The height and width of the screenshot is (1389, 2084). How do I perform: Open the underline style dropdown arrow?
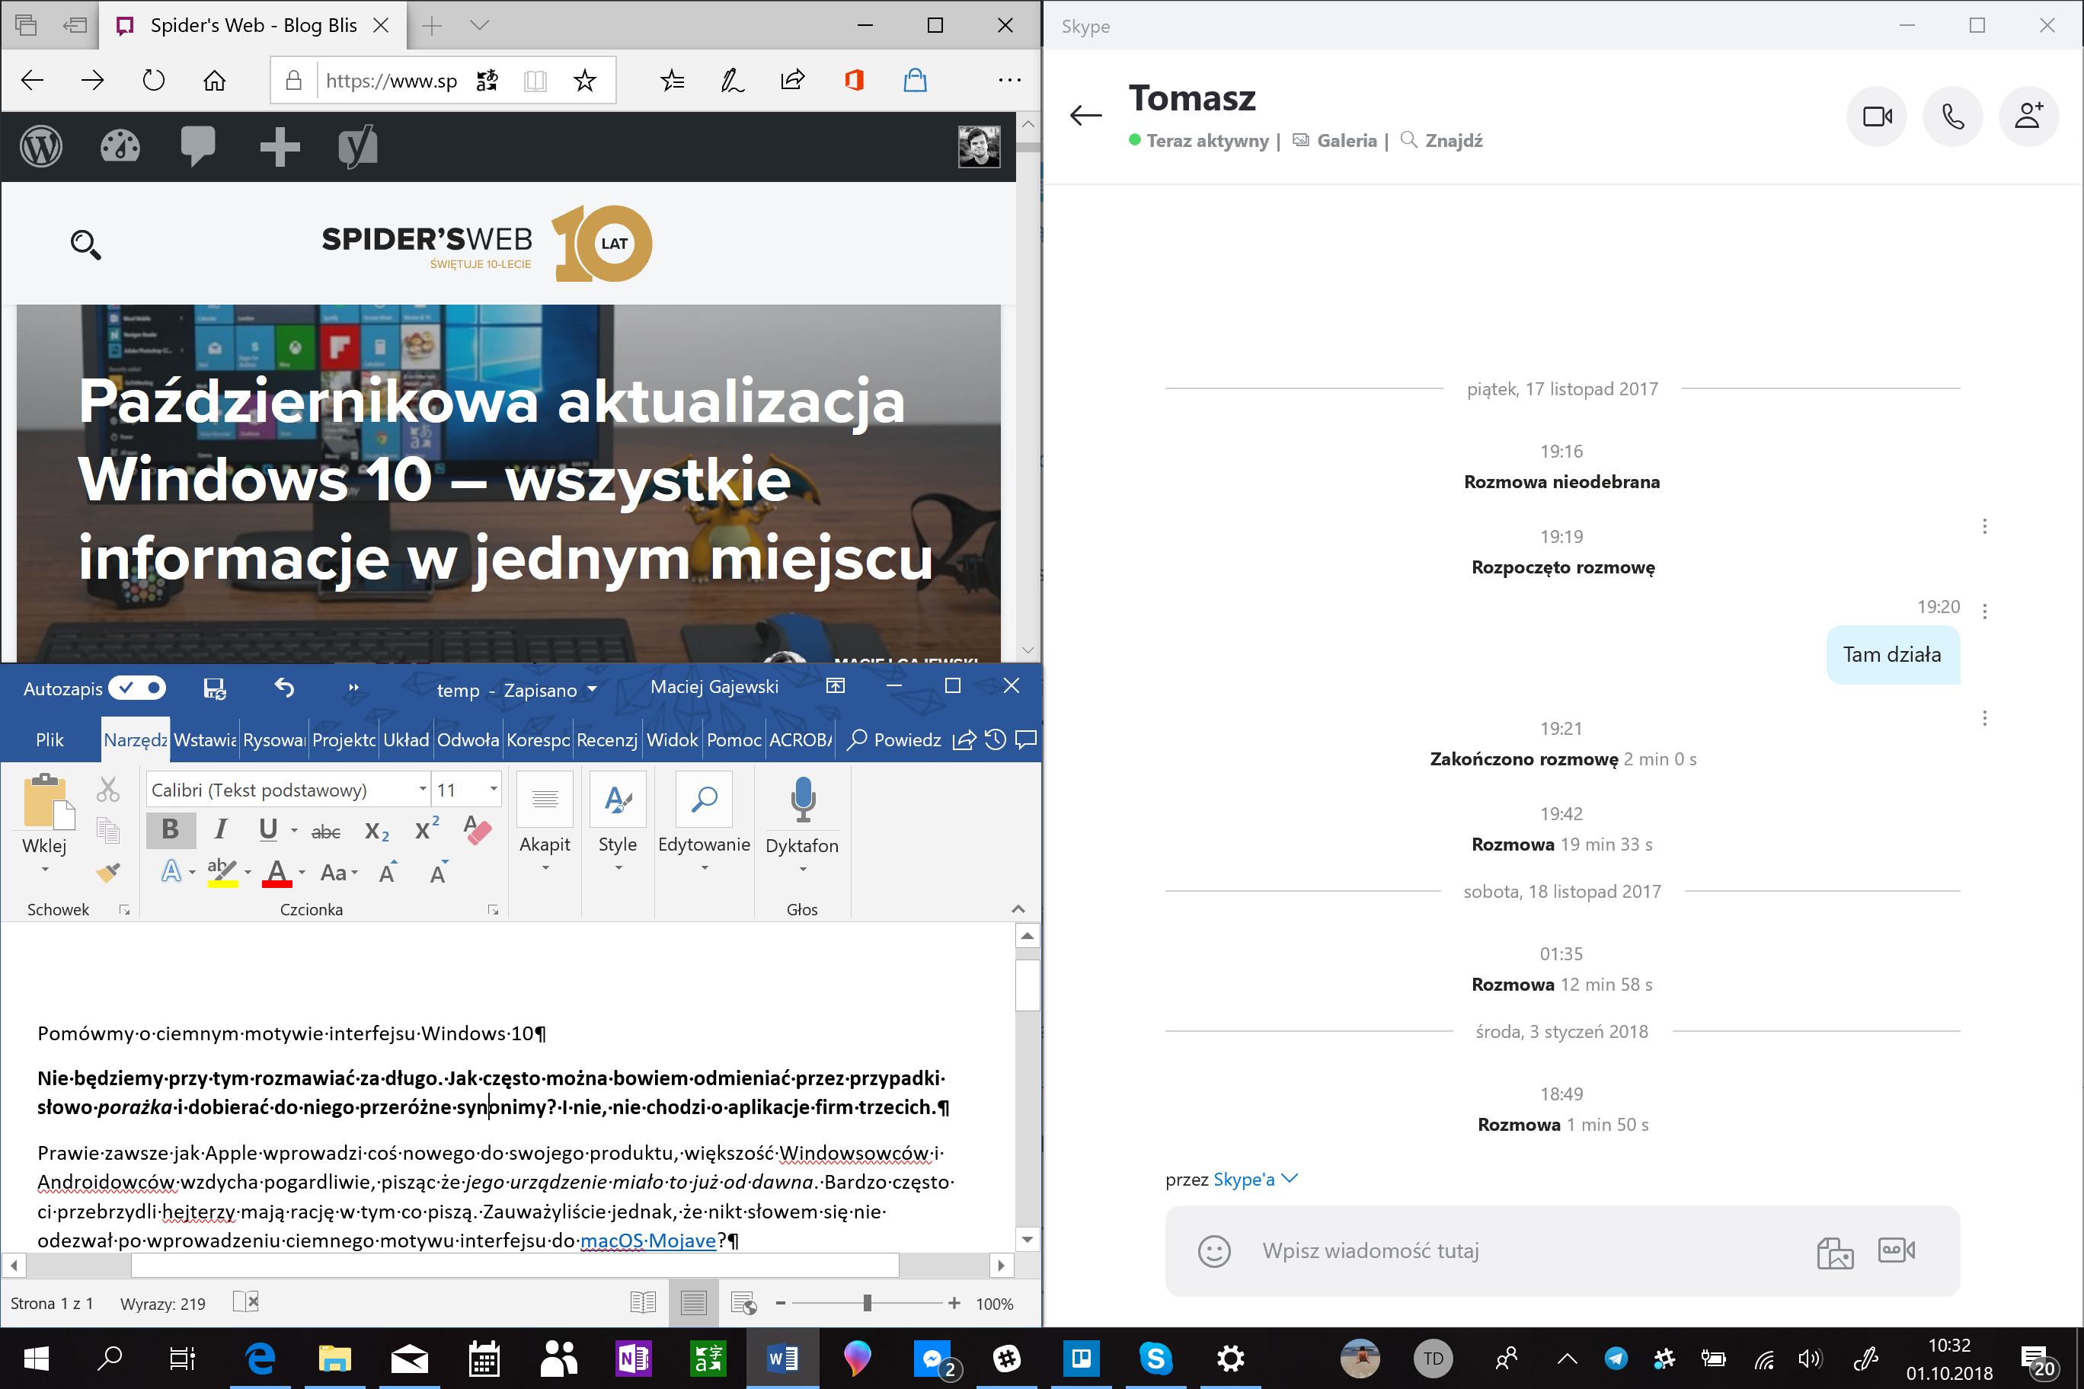point(294,831)
